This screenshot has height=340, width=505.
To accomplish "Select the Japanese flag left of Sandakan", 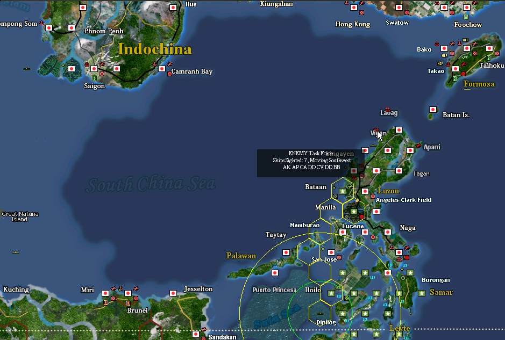I will click(x=196, y=334).
